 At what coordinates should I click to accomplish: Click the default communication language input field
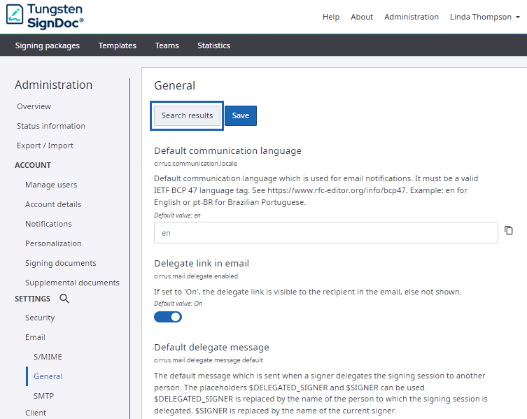325,233
